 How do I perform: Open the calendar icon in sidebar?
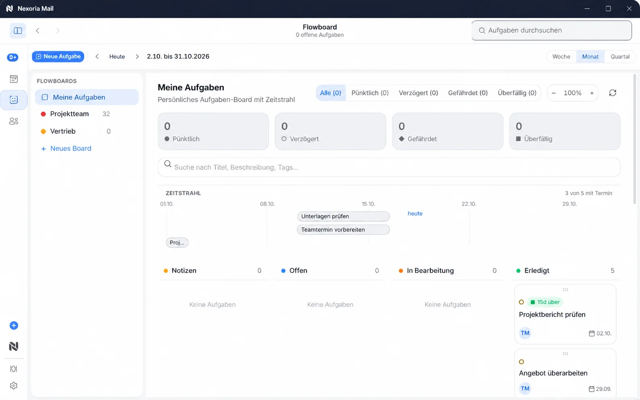click(14, 79)
